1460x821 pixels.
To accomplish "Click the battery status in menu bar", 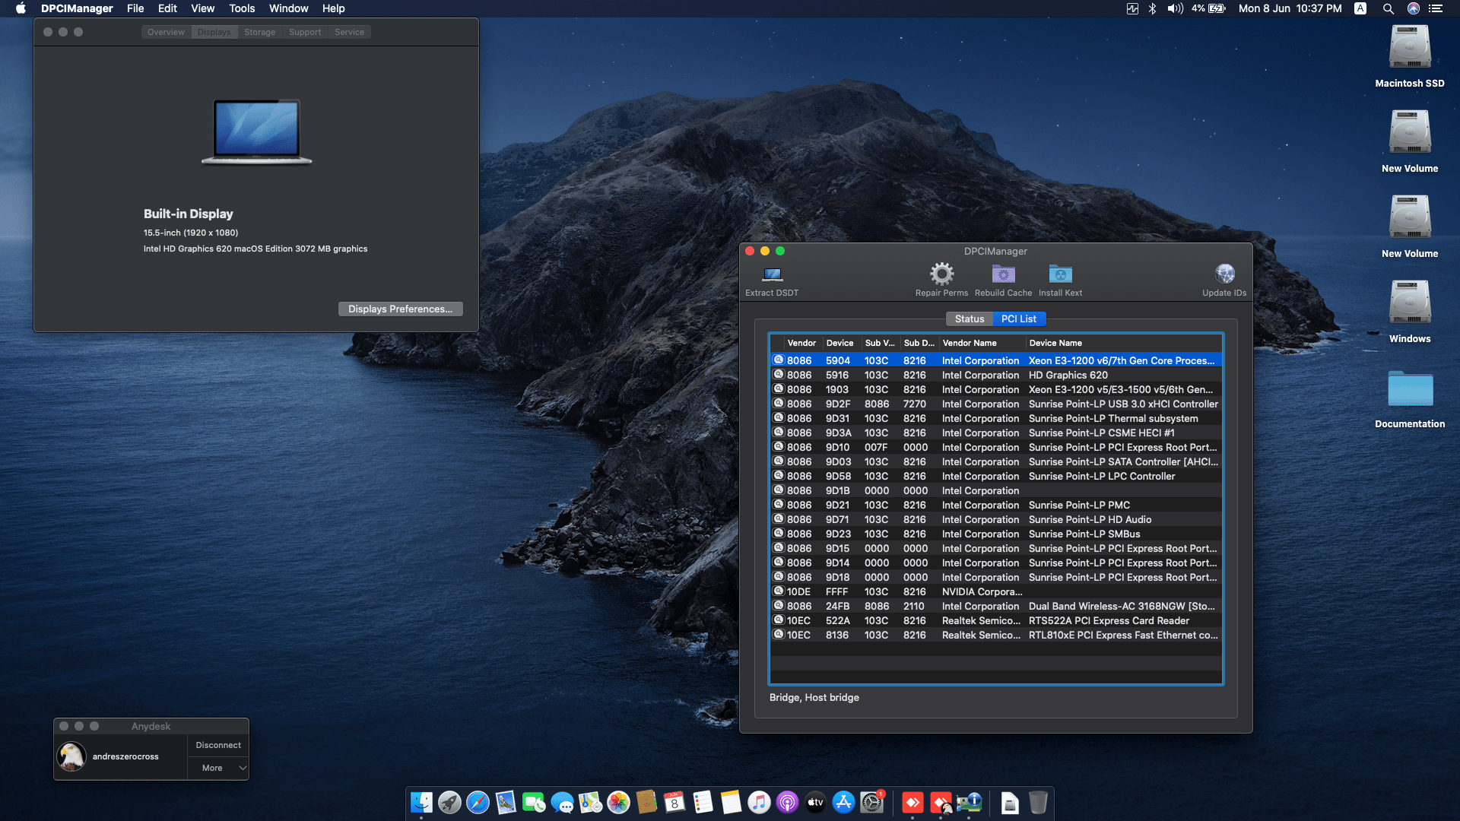I will pos(1208,8).
